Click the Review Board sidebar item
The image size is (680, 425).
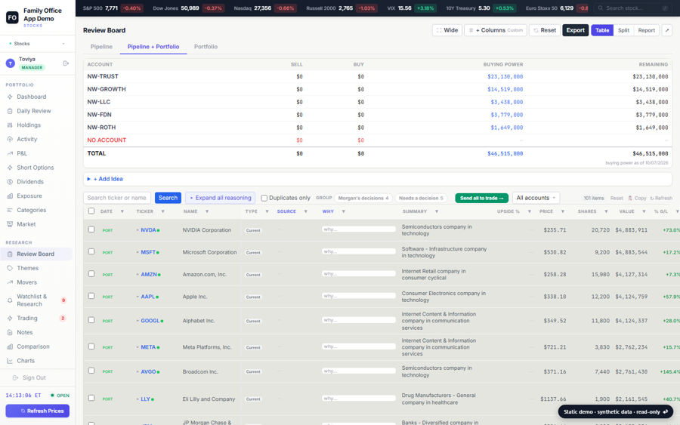[36, 254]
